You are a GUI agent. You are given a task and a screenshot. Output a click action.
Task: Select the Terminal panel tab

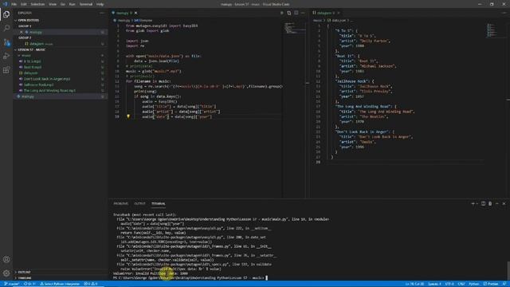tap(159, 204)
